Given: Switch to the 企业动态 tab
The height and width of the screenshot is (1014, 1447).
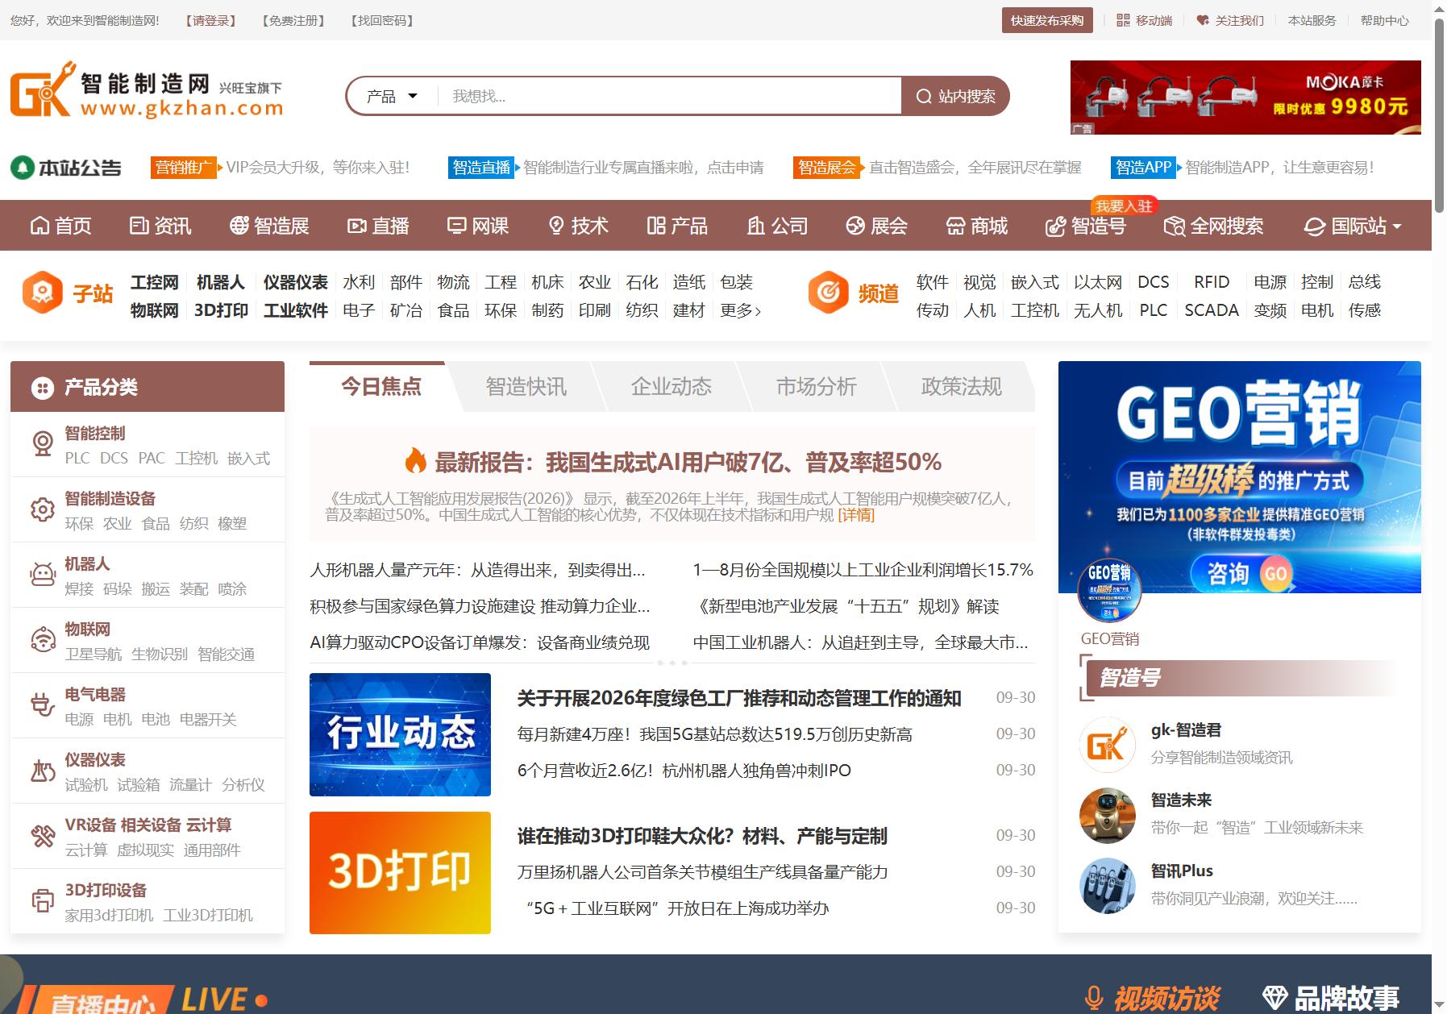Looking at the screenshot, I should tap(671, 387).
